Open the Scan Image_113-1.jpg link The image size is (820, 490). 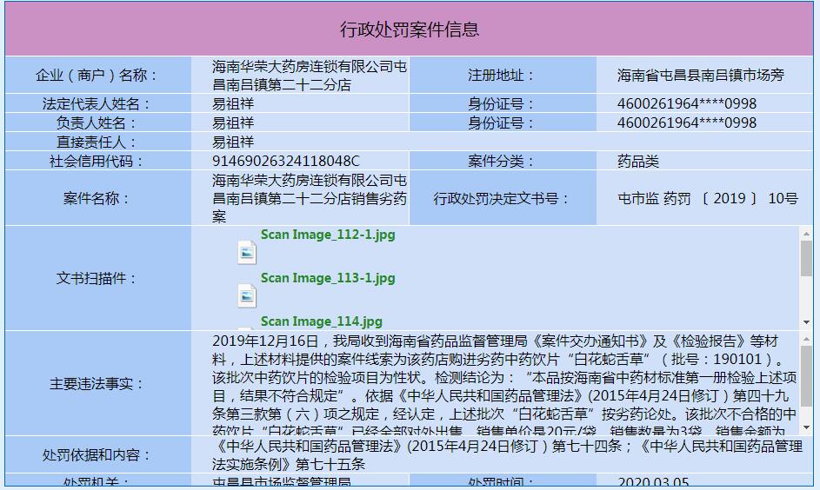(328, 278)
